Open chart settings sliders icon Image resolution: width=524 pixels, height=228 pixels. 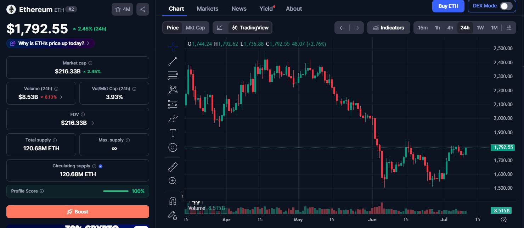[x=509, y=28]
